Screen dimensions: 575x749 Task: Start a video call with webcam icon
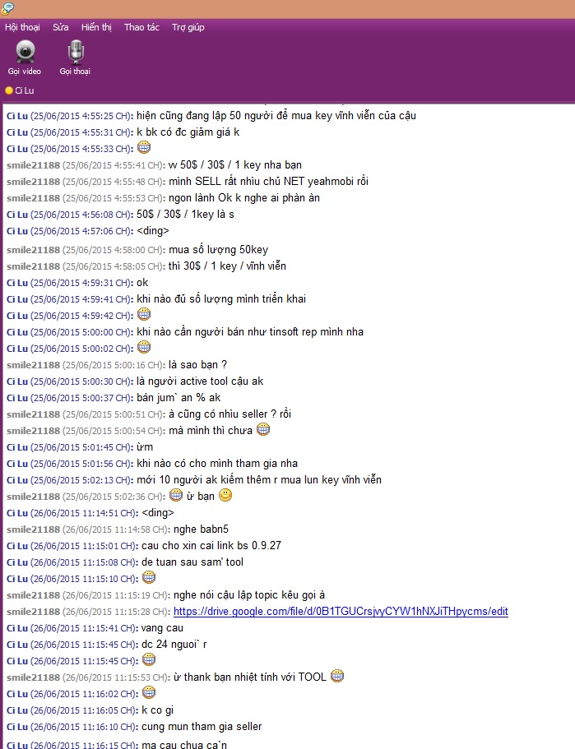(x=26, y=52)
